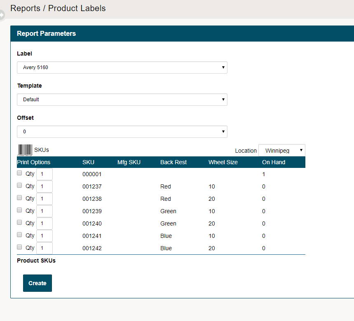Select the Qty input for SKU 001239

(x=44, y=211)
